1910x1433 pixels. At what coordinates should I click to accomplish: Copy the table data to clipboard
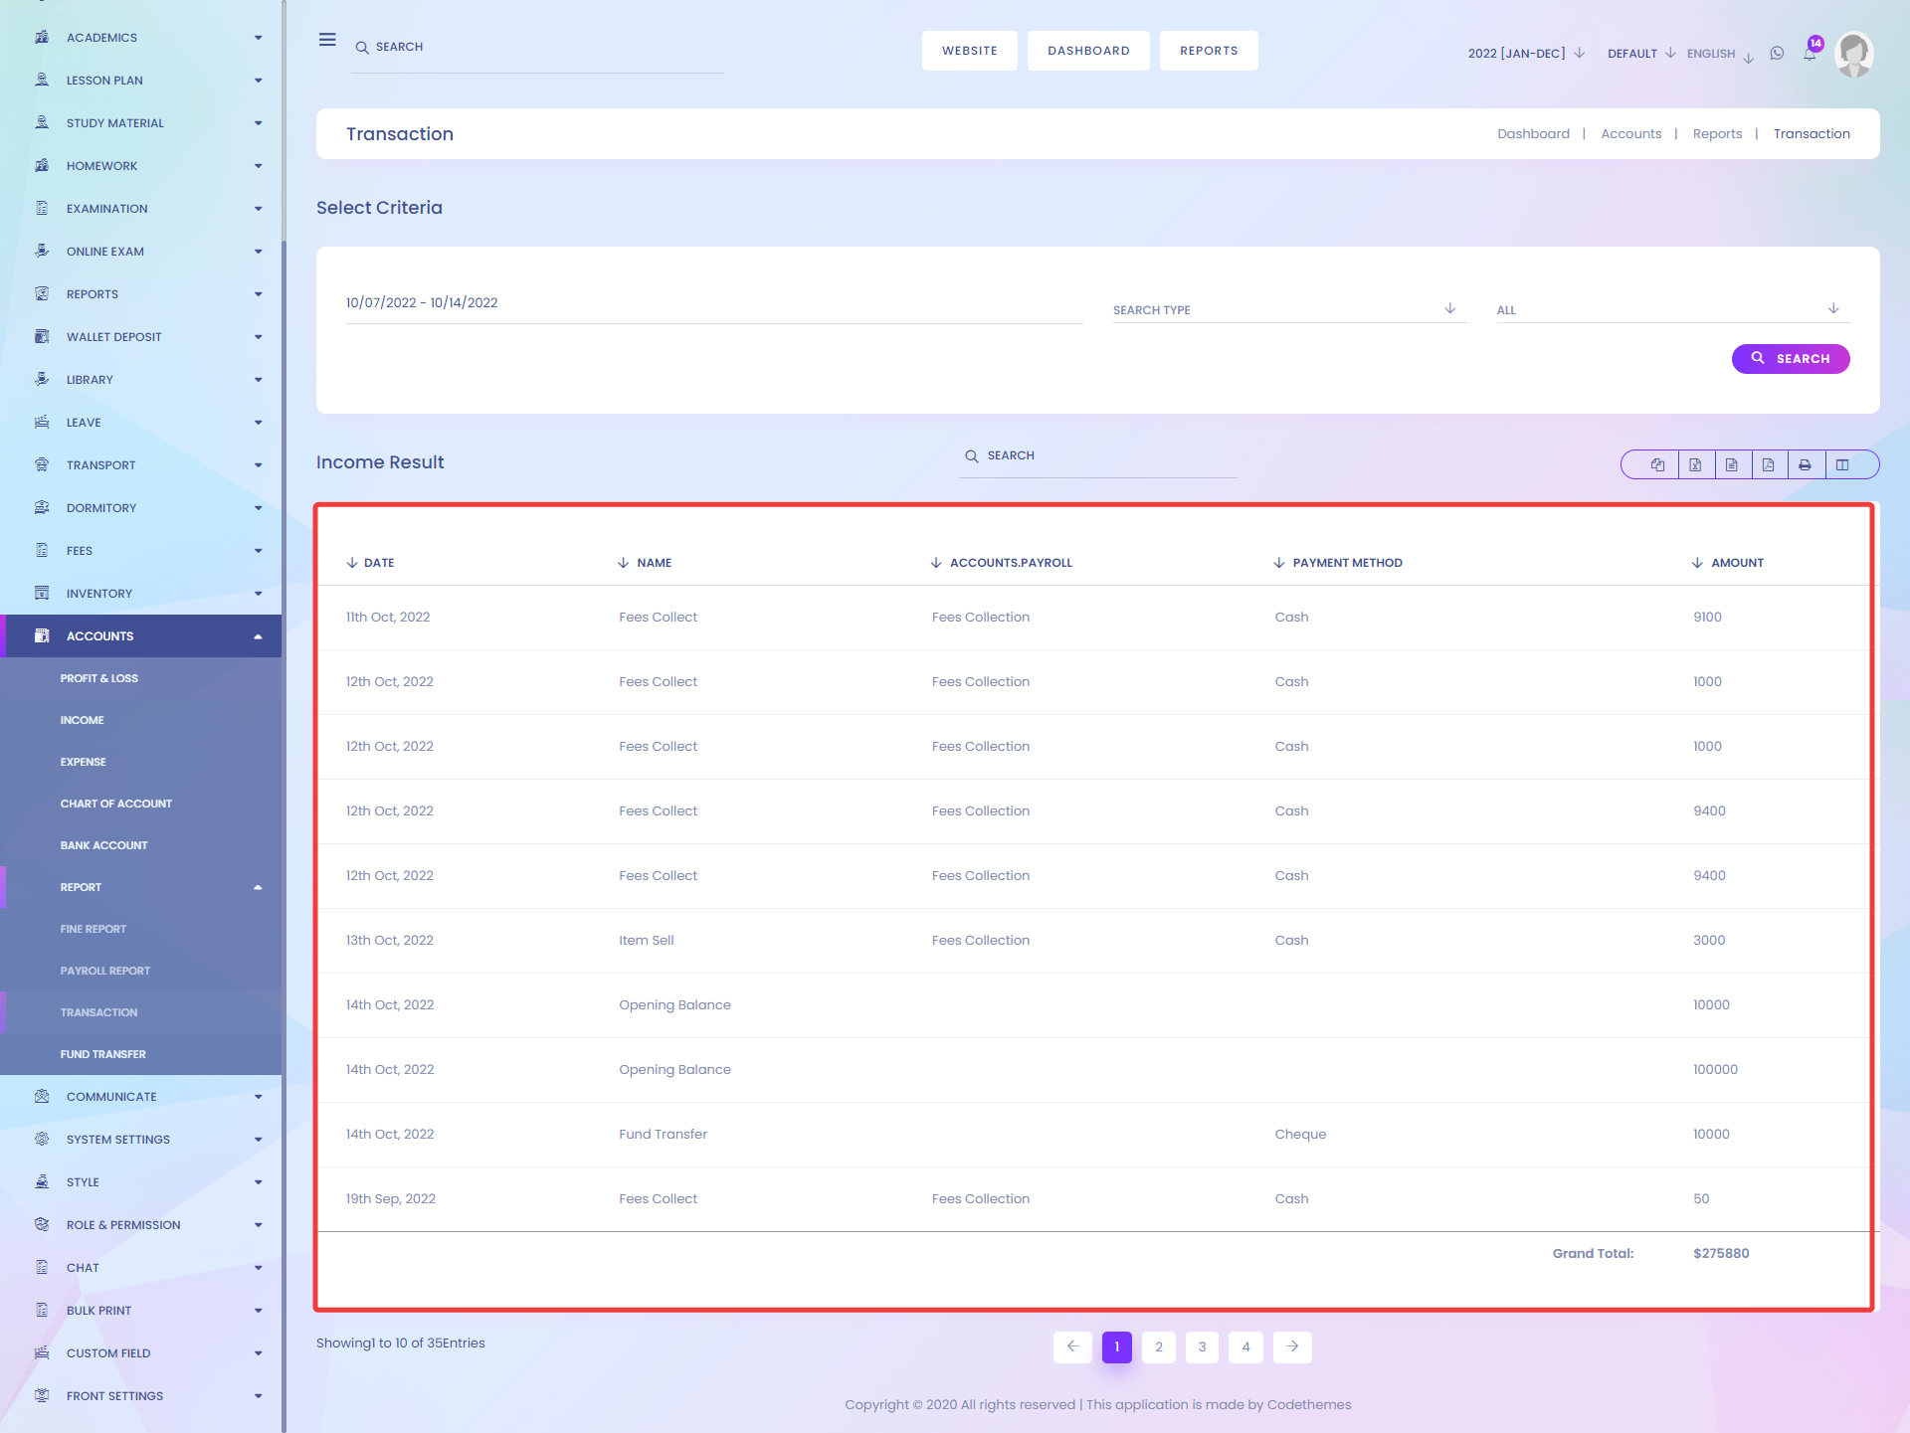(x=1657, y=464)
